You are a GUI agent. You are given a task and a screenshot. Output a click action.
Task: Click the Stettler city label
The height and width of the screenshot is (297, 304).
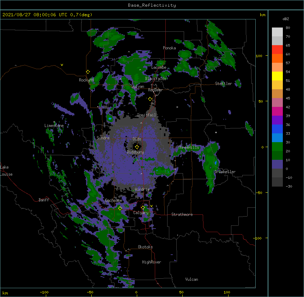click(224, 84)
